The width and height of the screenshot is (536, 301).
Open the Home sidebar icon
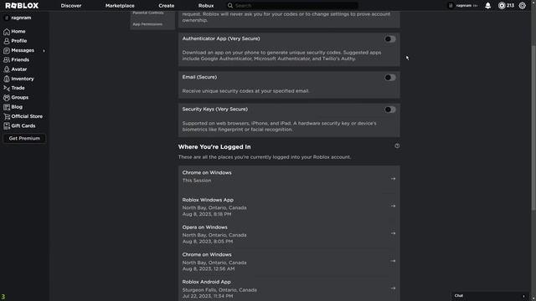7,32
